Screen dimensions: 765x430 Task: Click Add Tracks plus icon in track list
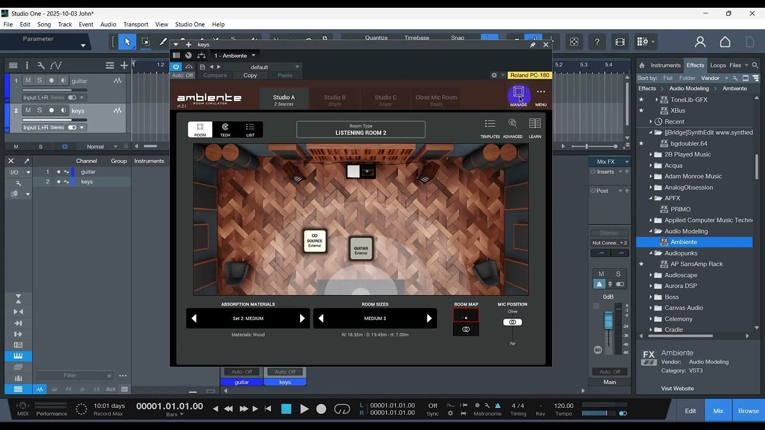[124, 66]
